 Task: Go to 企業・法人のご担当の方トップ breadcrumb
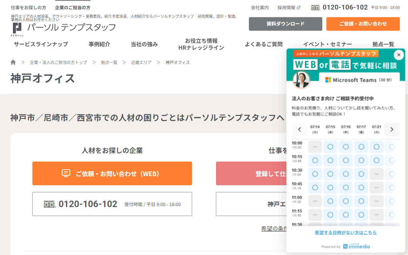(58, 62)
